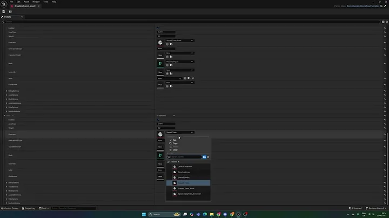Open the Asset menu

(26, 2)
